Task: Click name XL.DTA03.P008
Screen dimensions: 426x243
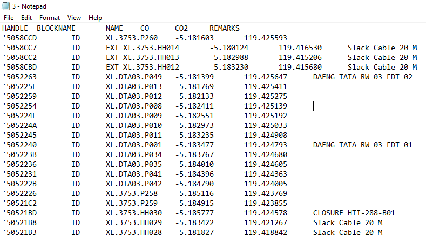Action: tap(134, 106)
